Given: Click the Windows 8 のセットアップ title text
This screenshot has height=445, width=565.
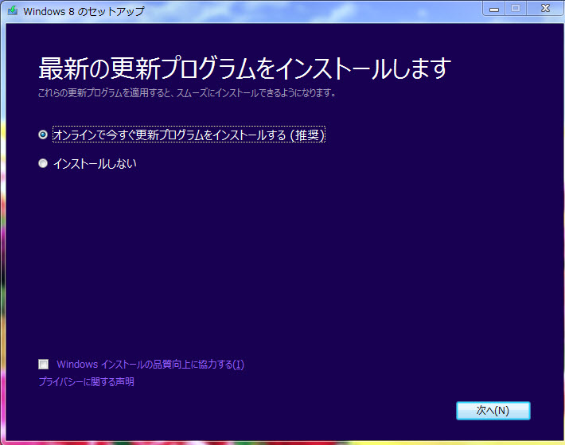Looking at the screenshot, I should pos(84,11).
